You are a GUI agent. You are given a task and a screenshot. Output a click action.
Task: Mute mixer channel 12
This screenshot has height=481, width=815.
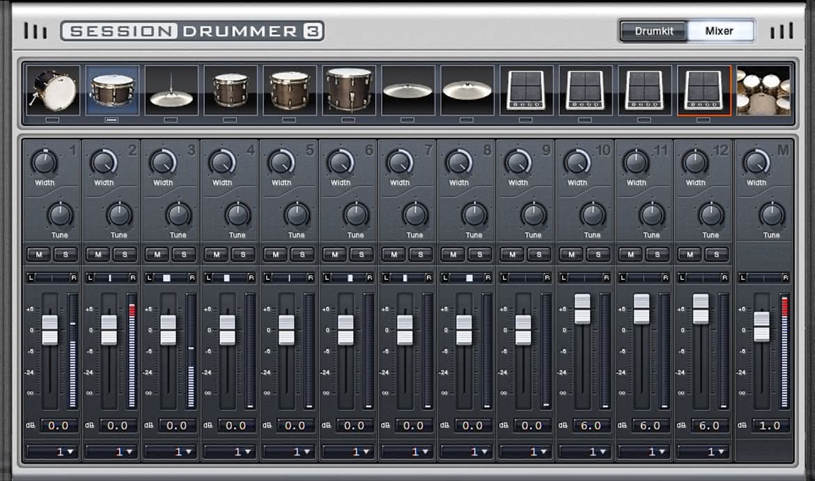(x=690, y=255)
